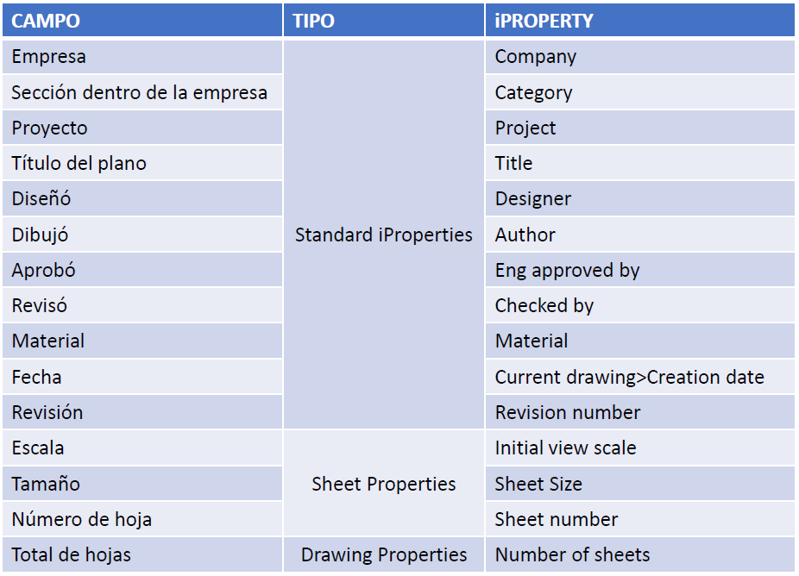Image resolution: width=799 pixels, height=576 pixels.
Task: Click the 'Initial view scale' cell
Action: [565, 448]
